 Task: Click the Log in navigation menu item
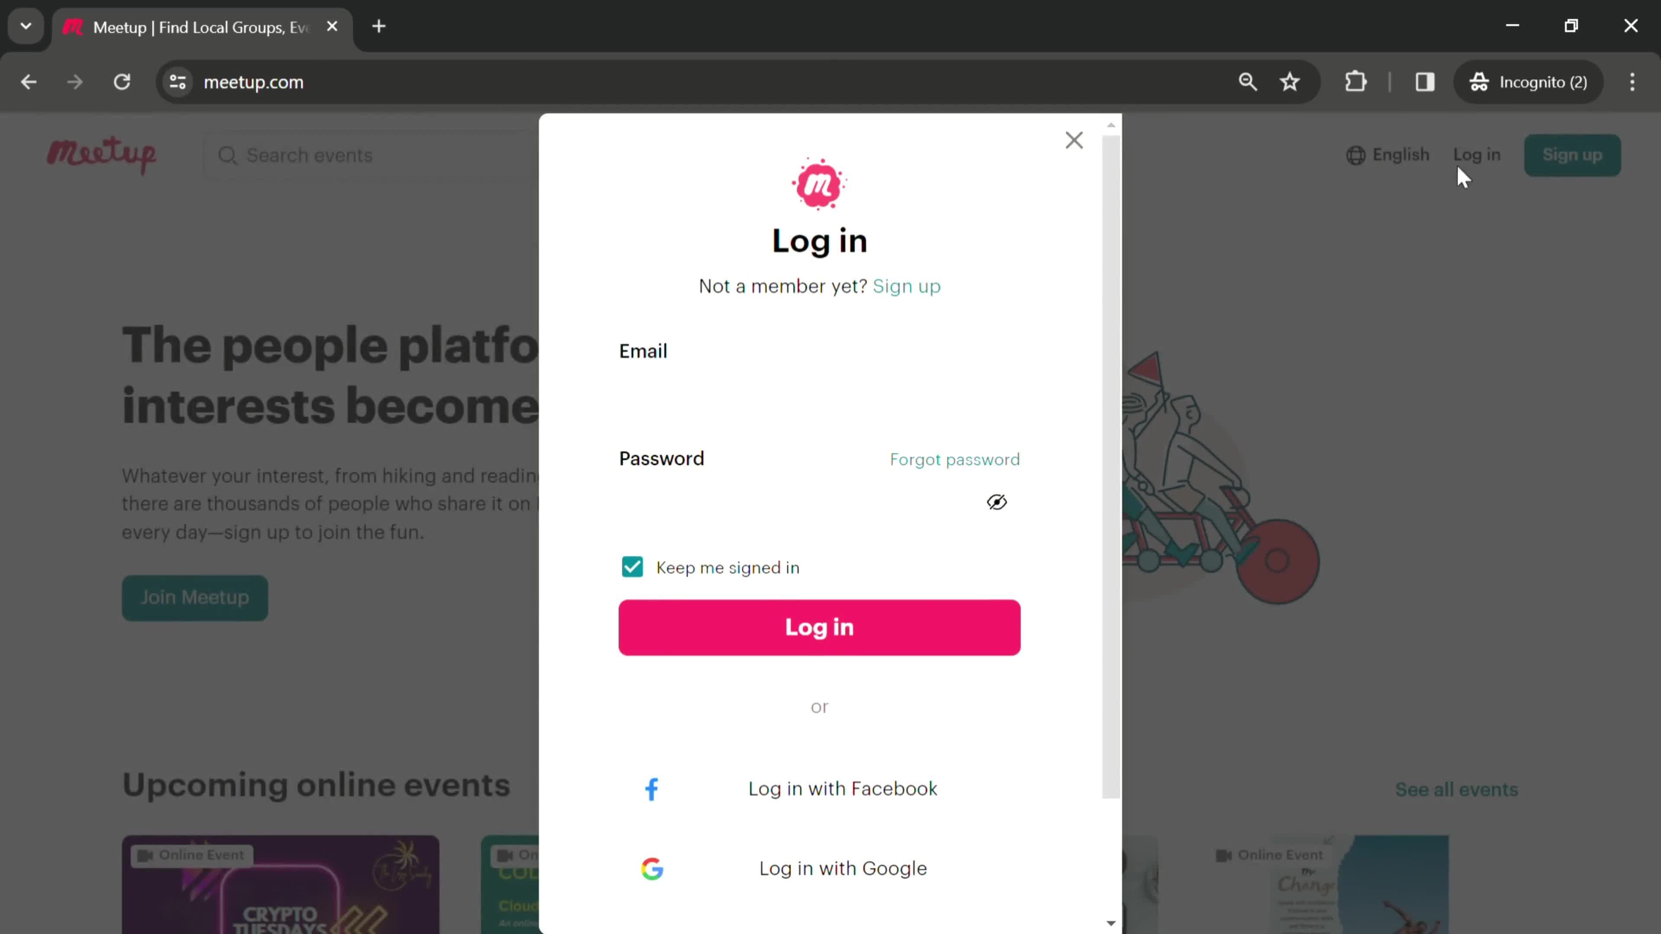[1477, 154]
